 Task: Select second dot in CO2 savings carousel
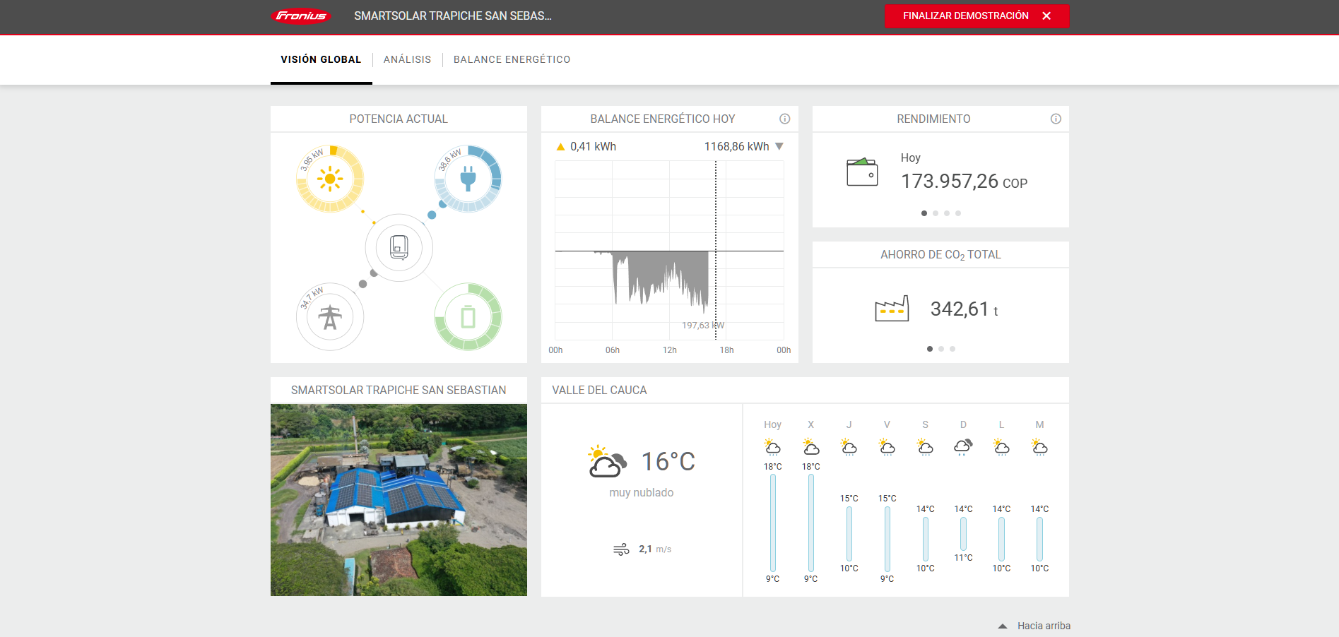click(x=941, y=349)
